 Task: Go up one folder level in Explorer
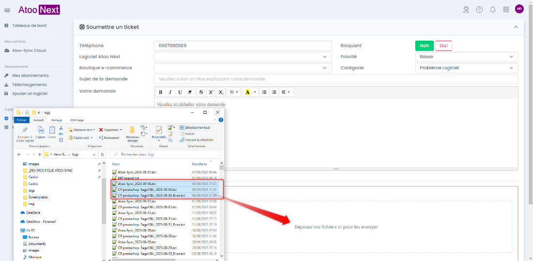click(x=39, y=154)
